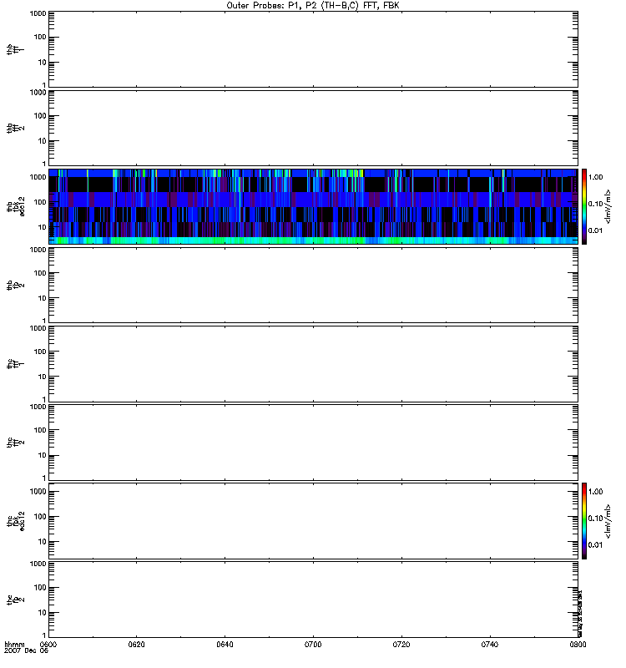Click the "thc fbk edc12" panel label
The height and width of the screenshot is (668, 626).
click(15, 520)
